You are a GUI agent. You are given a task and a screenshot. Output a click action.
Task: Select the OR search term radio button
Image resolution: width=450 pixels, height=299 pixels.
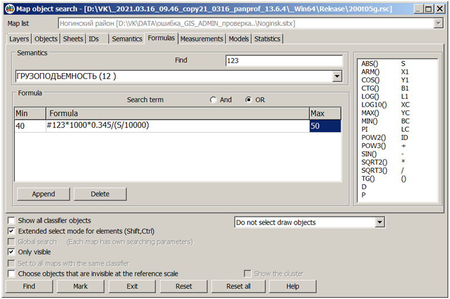point(249,100)
